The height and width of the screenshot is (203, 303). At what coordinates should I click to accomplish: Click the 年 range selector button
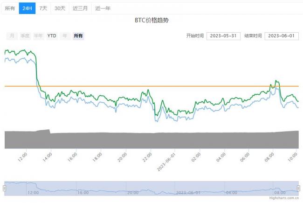pos(65,36)
